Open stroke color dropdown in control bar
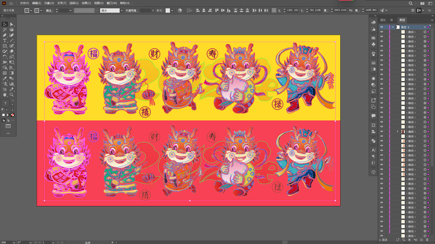This screenshot has height=244, width=435. pyautogui.click(x=41, y=11)
